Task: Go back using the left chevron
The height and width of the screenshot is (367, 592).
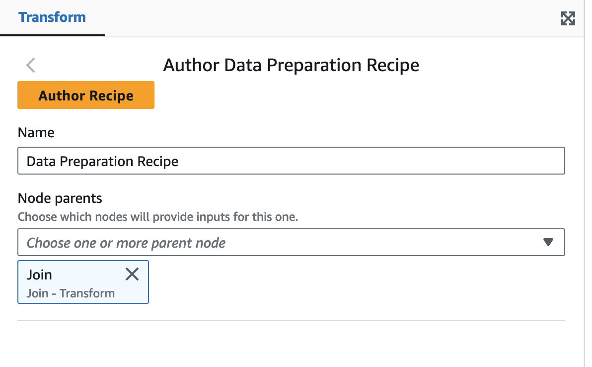Action: click(x=31, y=65)
